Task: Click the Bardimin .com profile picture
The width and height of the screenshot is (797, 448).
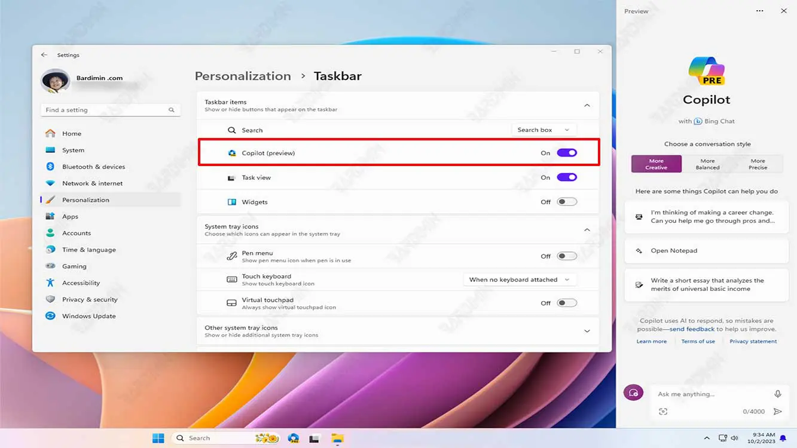Action: pyautogui.click(x=56, y=81)
